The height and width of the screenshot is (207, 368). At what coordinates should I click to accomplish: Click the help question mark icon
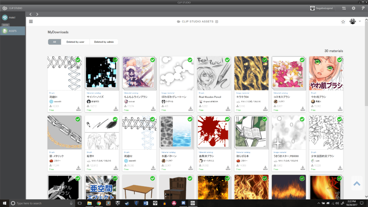pos(363,8)
